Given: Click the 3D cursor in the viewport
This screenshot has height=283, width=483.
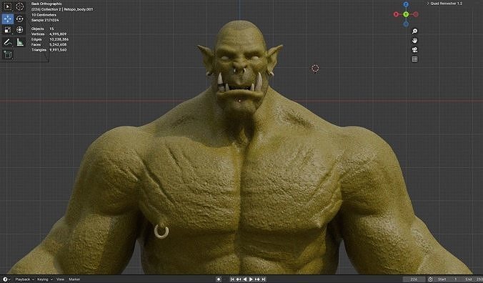Looking at the screenshot, I should (315, 69).
